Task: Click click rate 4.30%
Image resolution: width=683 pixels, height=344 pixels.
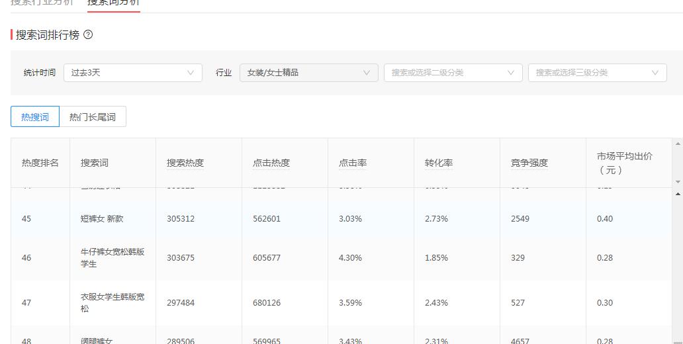Action: (350, 258)
